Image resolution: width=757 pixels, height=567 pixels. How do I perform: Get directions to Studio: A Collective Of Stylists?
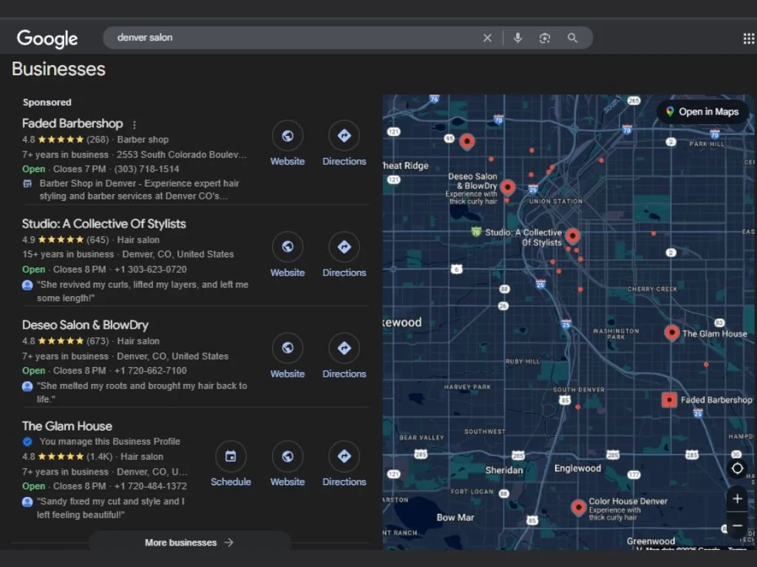point(344,247)
